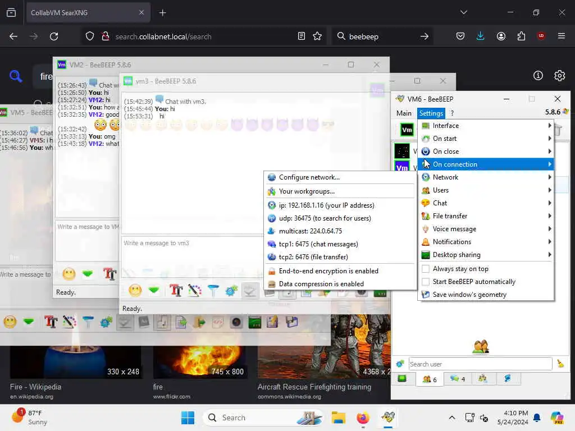
Task: Click green down-arrow icon in vm3 chat toolbar
Action: pyautogui.click(x=154, y=290)
